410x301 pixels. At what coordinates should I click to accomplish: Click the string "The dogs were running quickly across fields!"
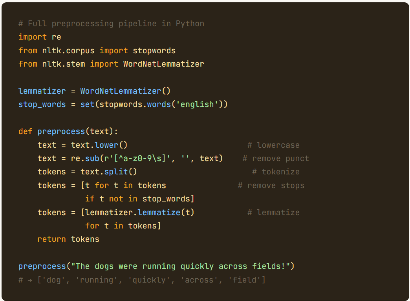180,266
